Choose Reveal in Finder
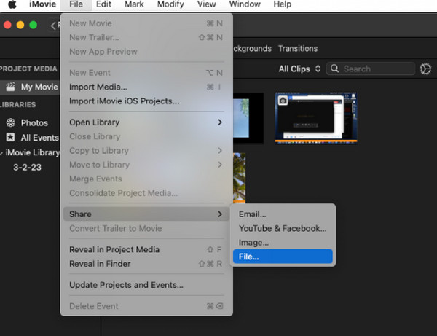This screenshot has height=336, width=437. click(146, 264)
